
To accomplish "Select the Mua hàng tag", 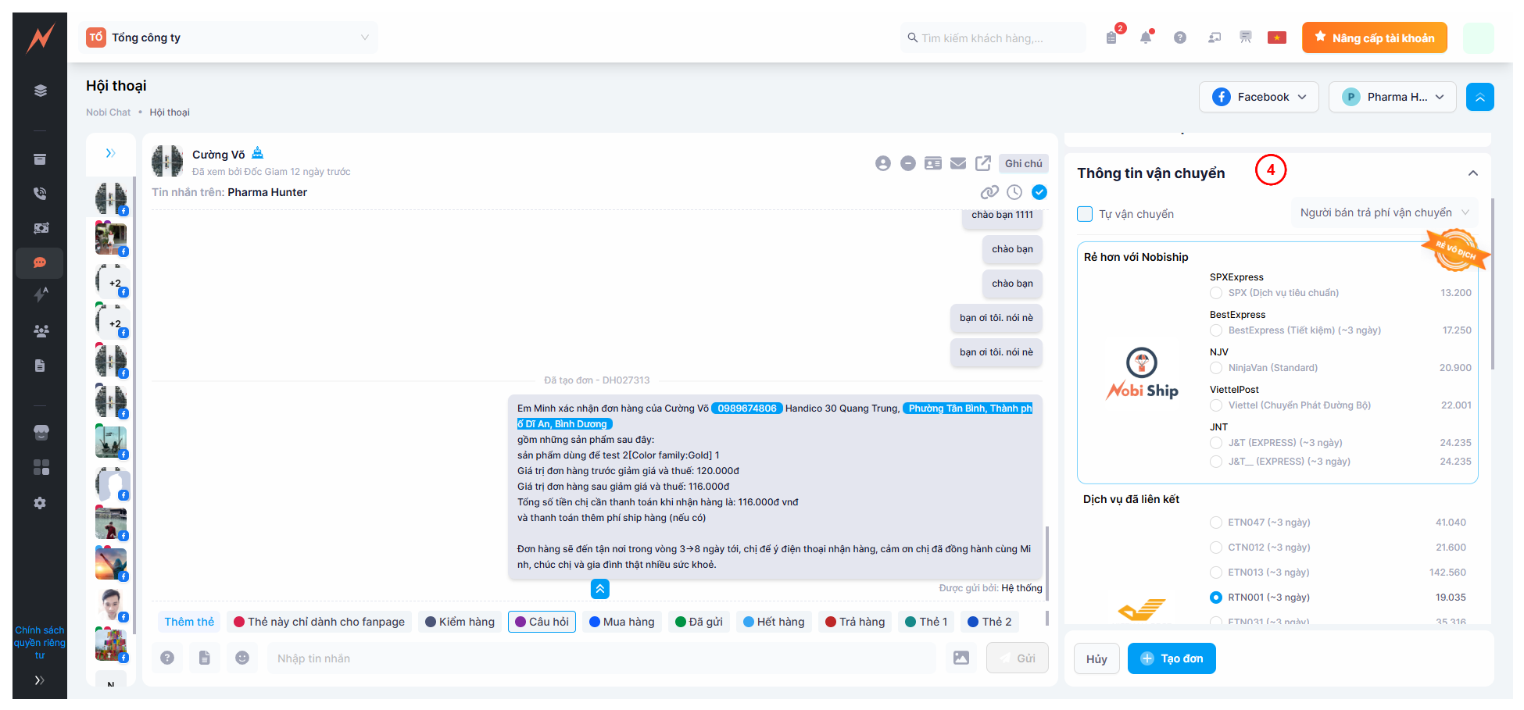I will [x=621, y=622].
